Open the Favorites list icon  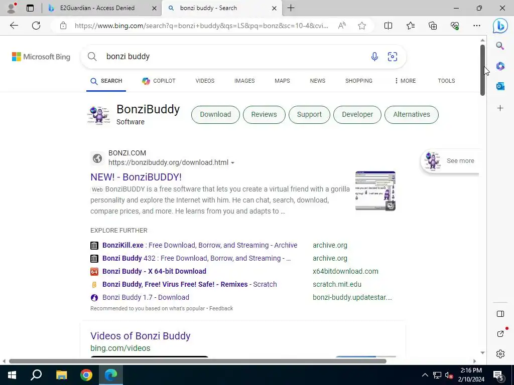(411, 26)
